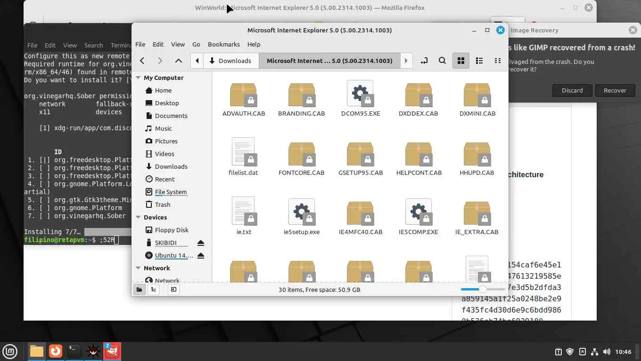Open terminal from the taskbar
This screenshot has width=641, height=361.
coord(74,351)
